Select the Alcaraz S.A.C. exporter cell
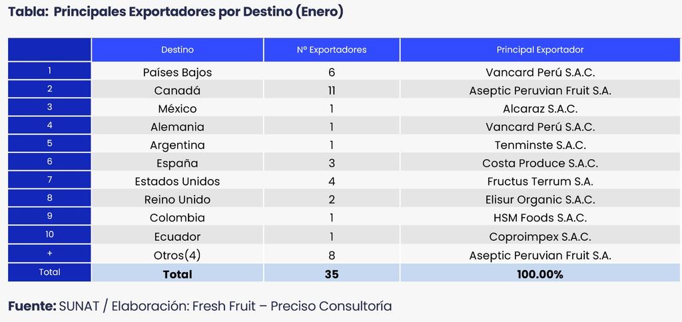This screenshot has height=322, width=682. point(539,108)
